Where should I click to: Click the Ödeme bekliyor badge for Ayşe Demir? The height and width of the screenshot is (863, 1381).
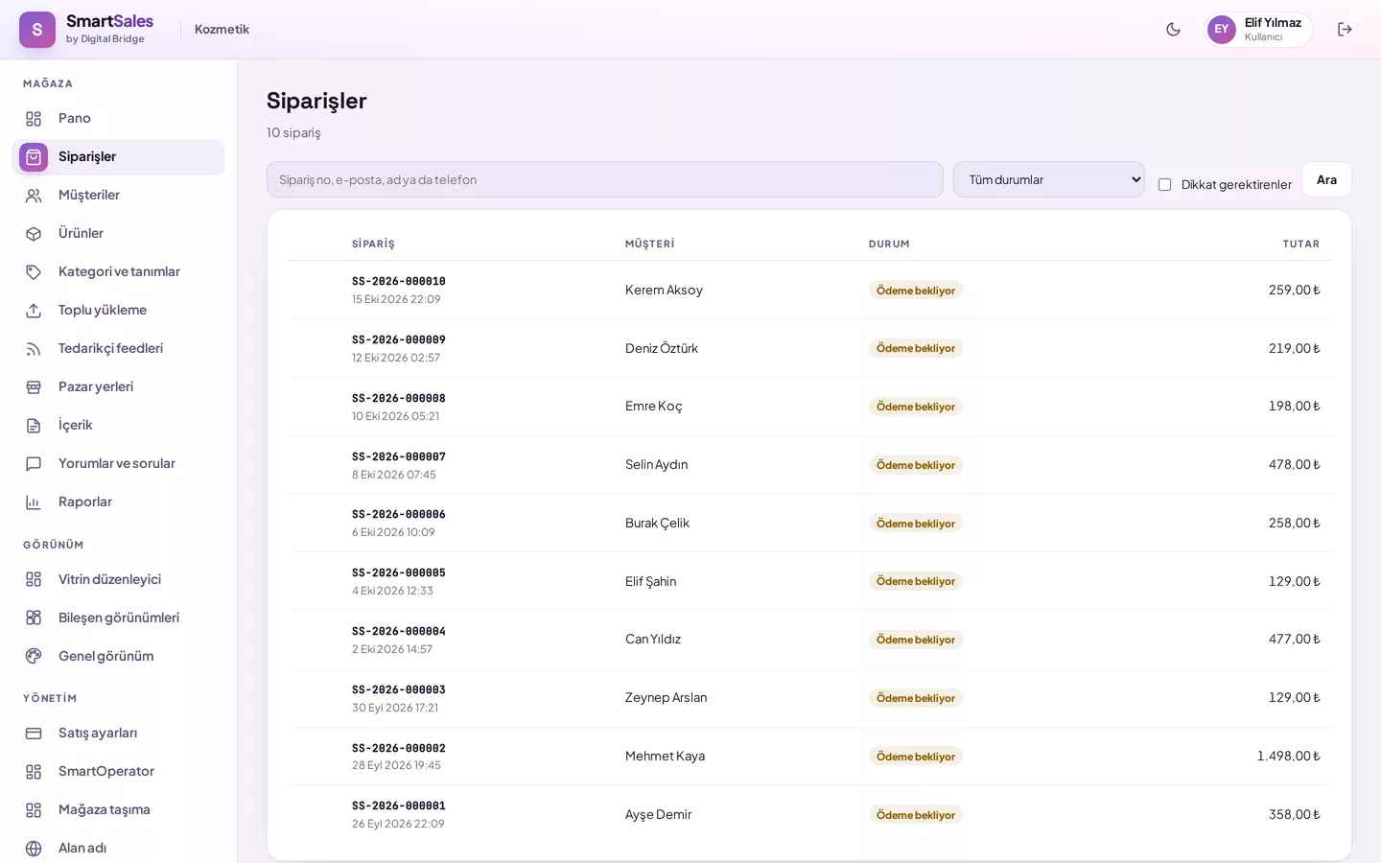(916, 815)
